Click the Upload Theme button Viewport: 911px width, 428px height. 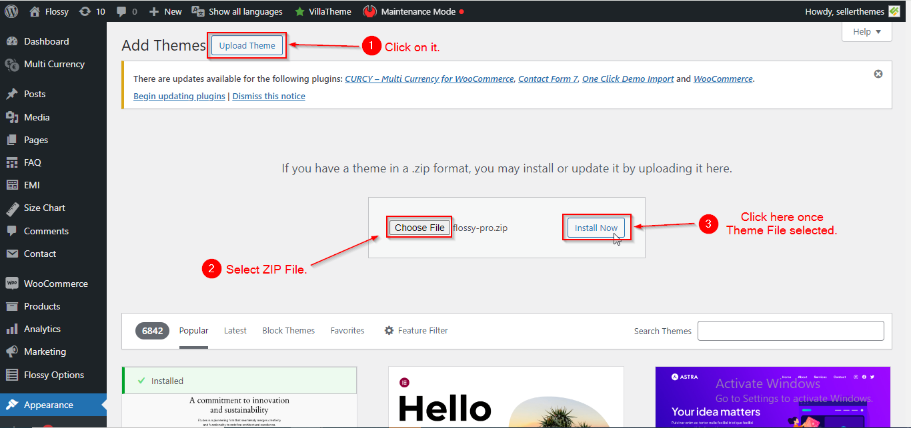tap(247, 45)
